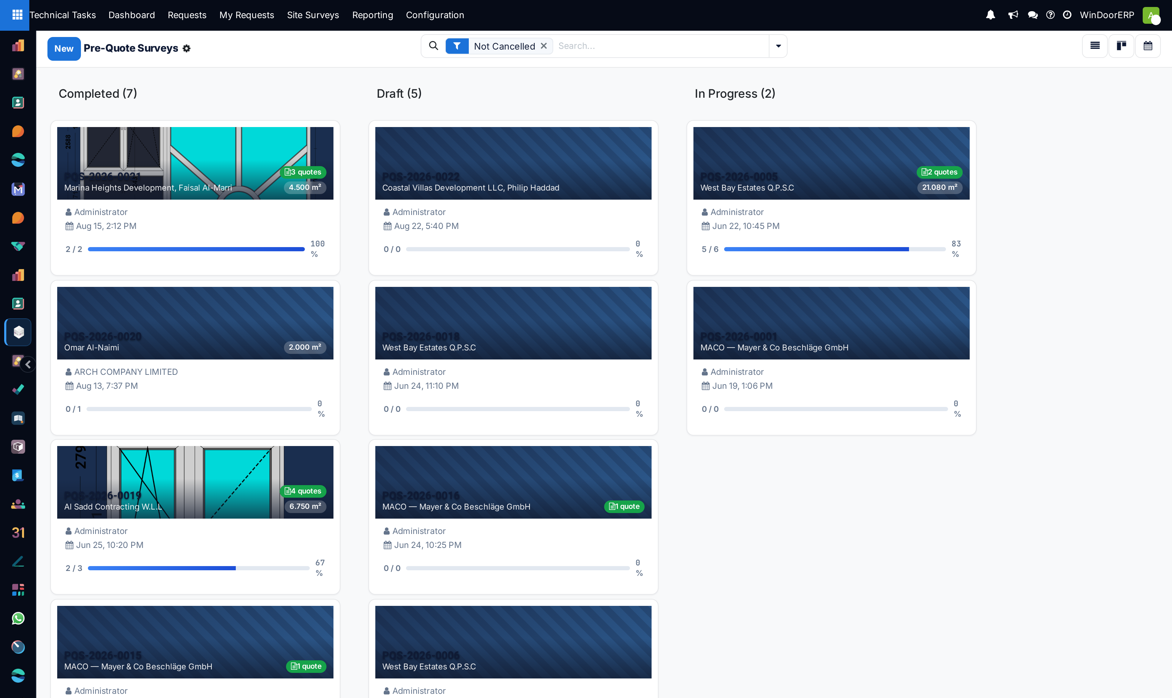Click the 3 quotes badge on Marina Heights

point(303,172)
